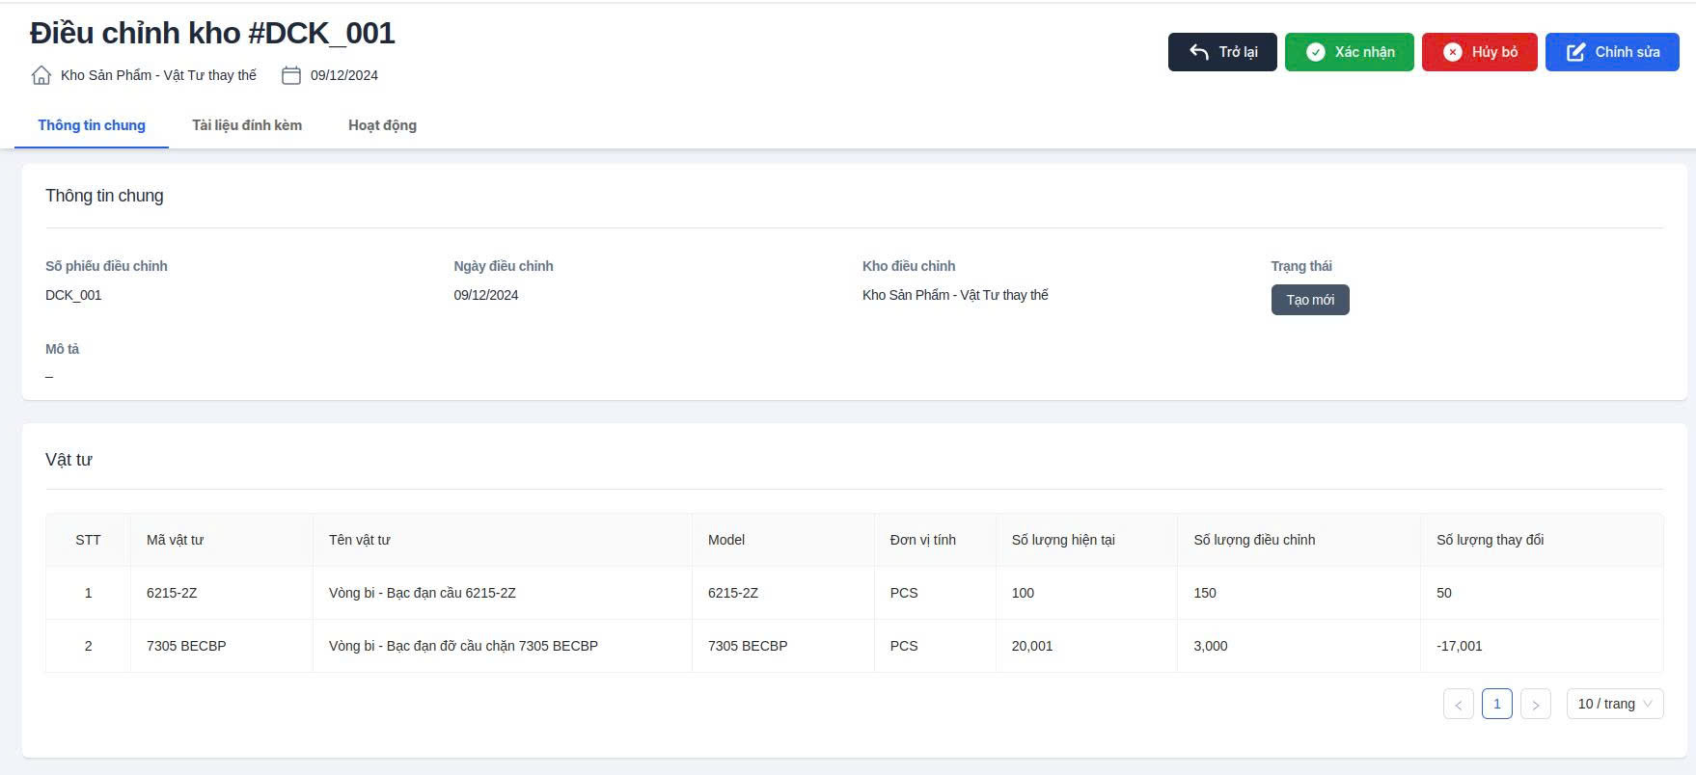The height and width of the screenshot is (775, 1696).
Task: Click the pencil edit icon on Chỉnh sửa
Action: (x=1575, y=52)
